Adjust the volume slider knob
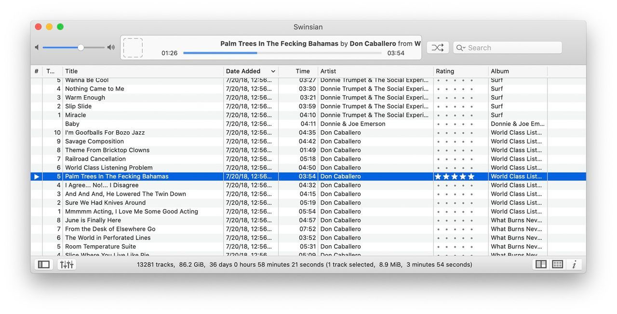 coord(80,47)
